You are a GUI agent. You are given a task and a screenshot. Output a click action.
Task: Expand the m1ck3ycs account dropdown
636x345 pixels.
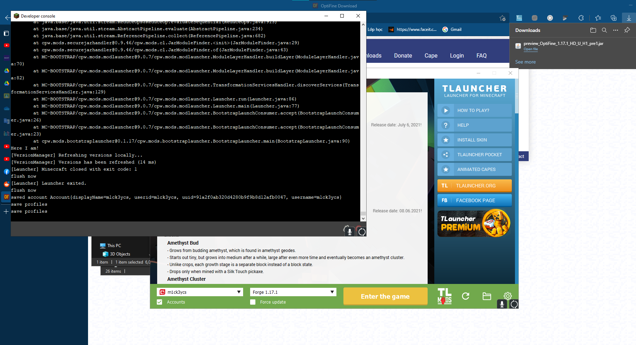click(x=239, y=292)
